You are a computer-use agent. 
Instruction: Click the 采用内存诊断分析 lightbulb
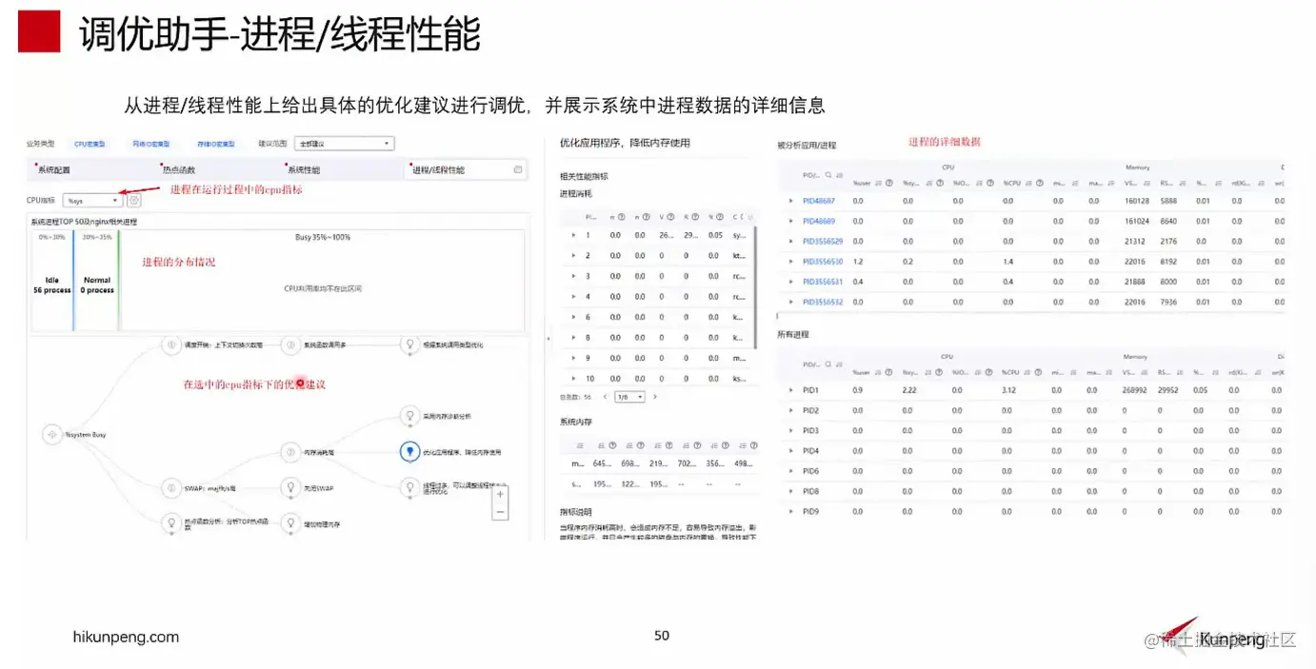tap(409, 416)
